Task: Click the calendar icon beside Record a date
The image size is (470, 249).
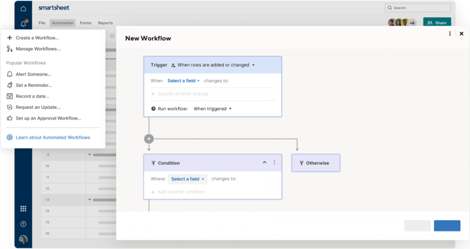Action: click(x=10, y=96)
